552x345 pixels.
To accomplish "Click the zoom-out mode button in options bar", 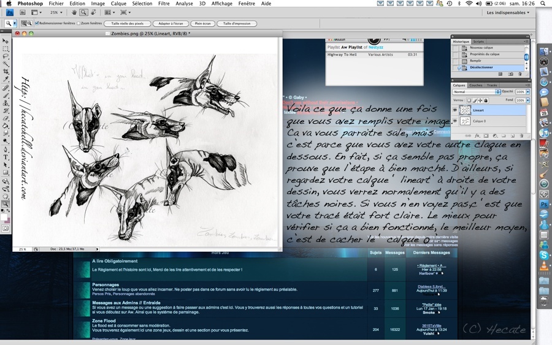I will coord(29,23).
